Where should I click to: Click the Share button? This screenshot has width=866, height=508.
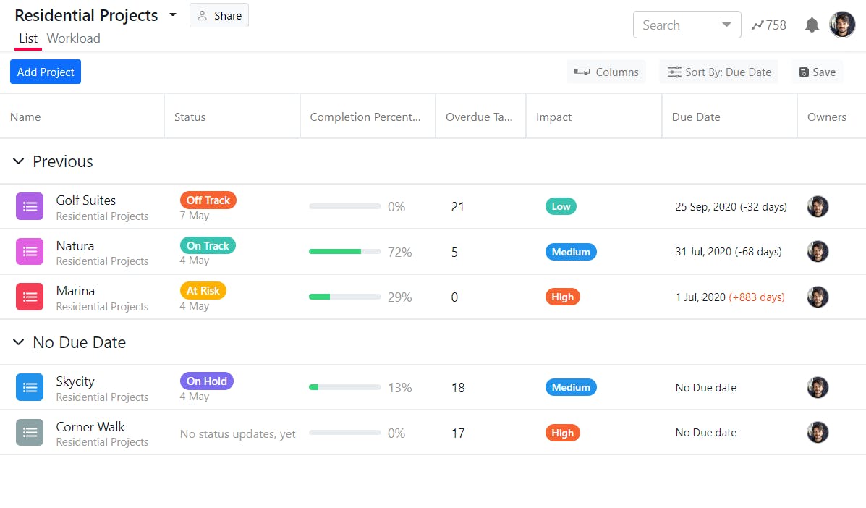coord(219,16)
